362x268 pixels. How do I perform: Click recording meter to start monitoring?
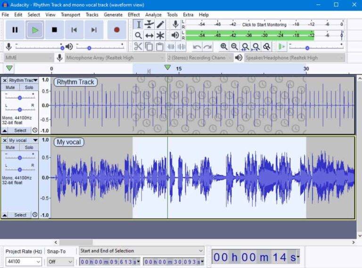coord(264,25)
